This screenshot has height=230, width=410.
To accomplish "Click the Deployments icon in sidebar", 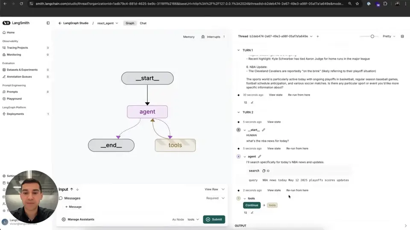I will 4,114.
